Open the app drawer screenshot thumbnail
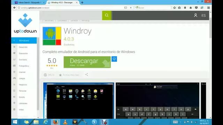The width and height of the screenshot is (223, 125). coord(79,100)
